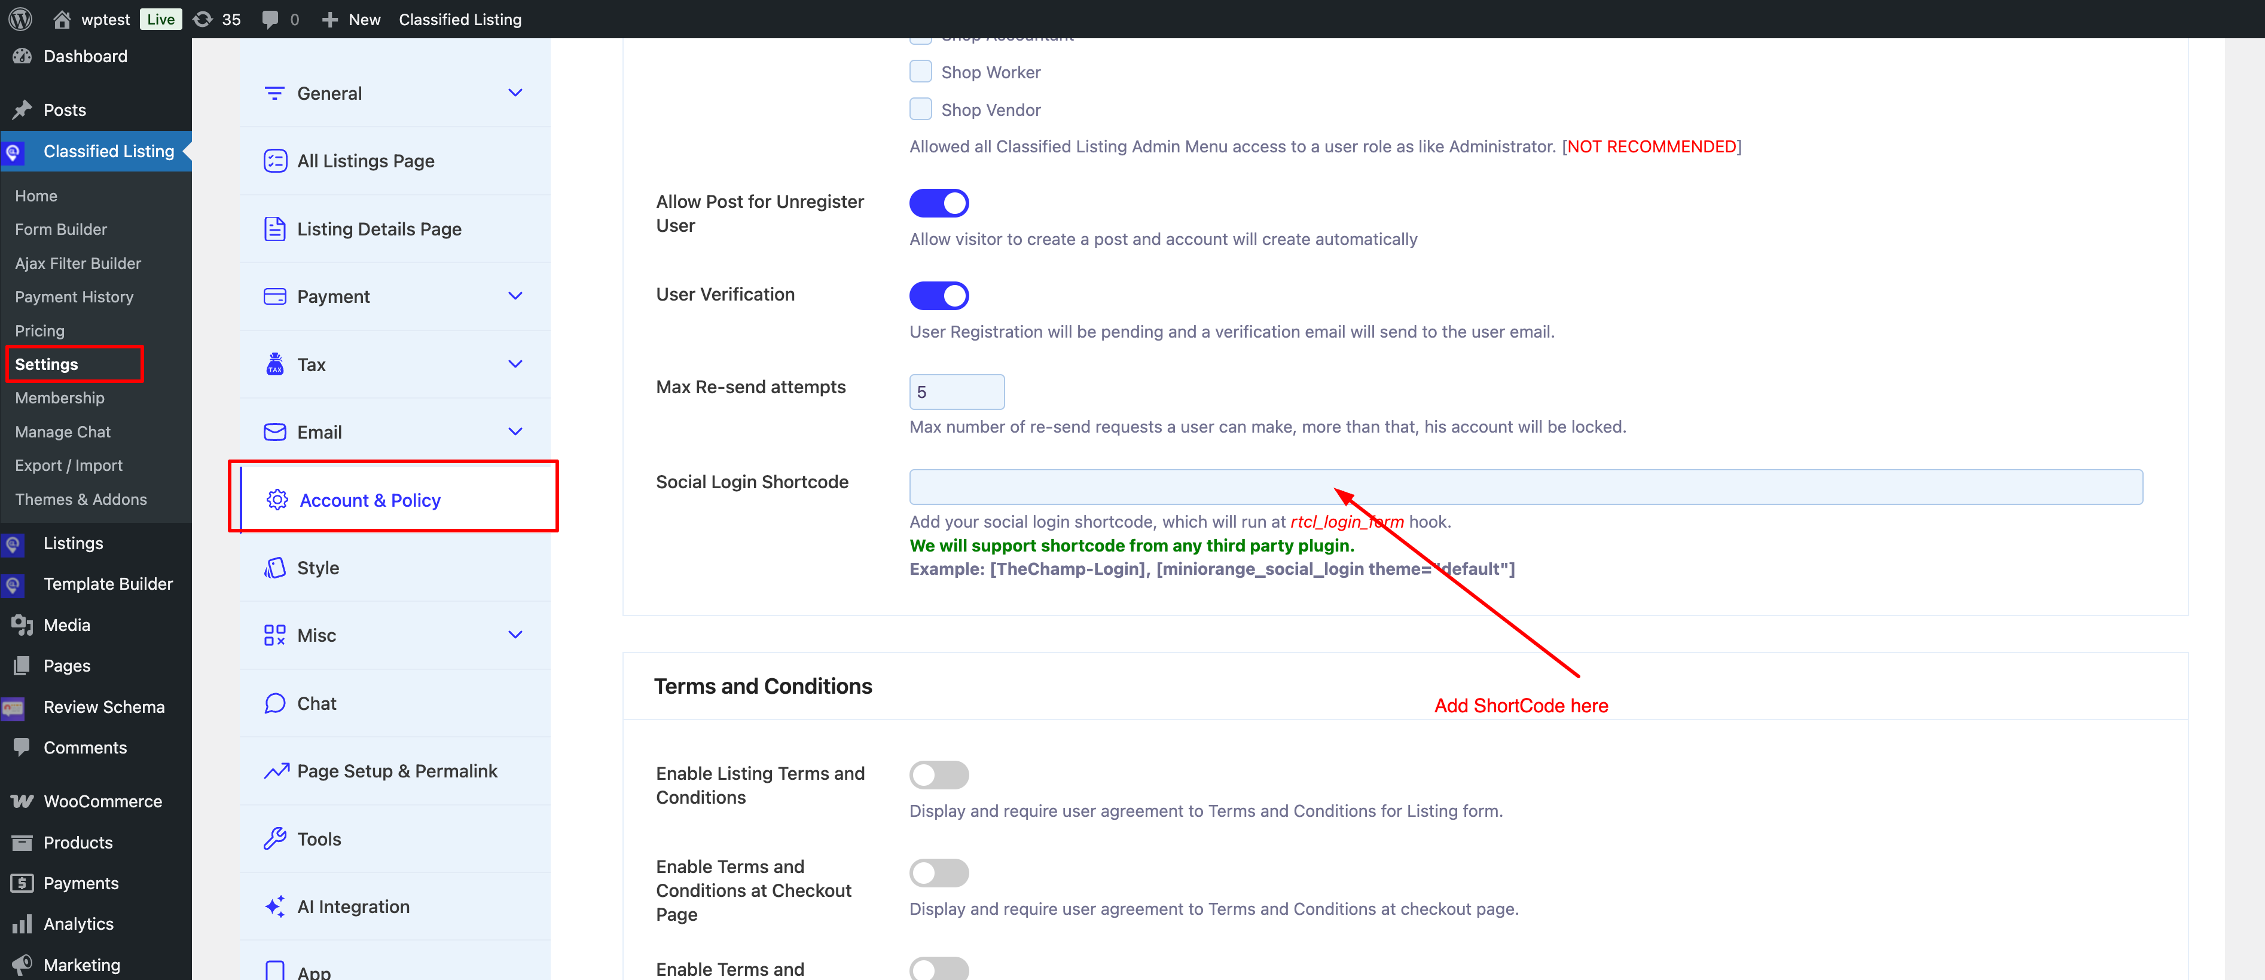Click the Comments sidebar icon
Screen dimensions: 2265x980
tap(22, 747)
